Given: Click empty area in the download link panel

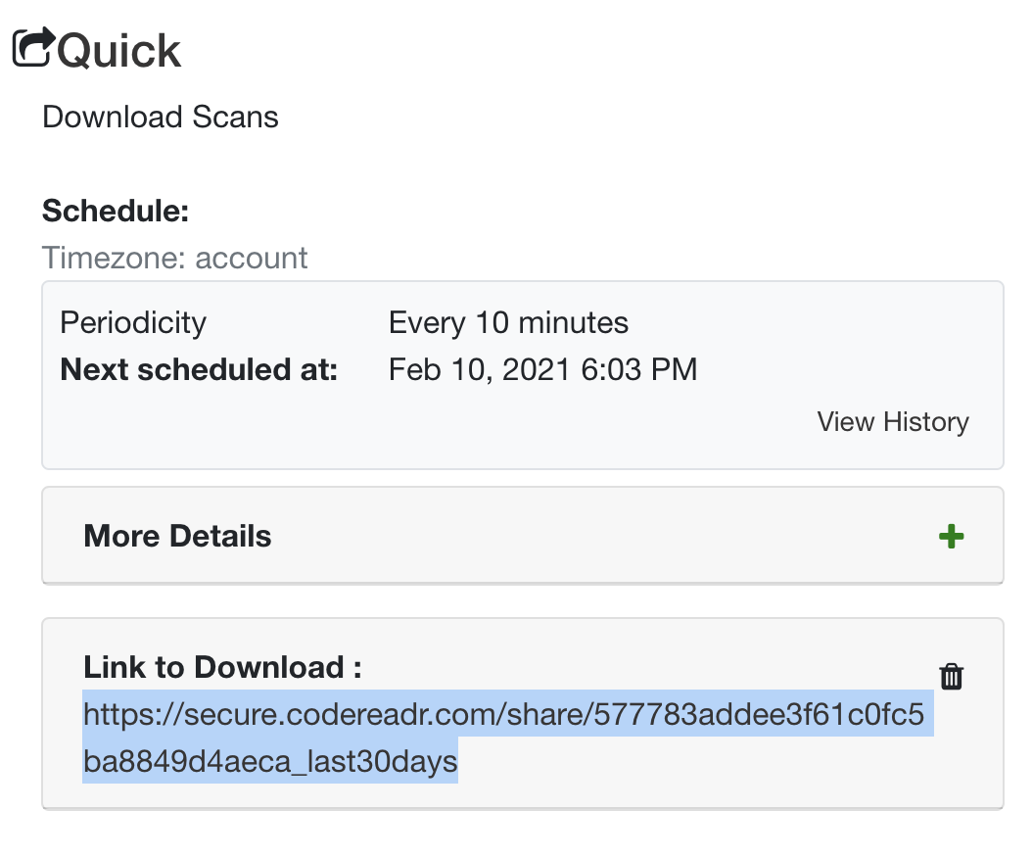Looking at the screenshot, I should [x=691, y=764].
